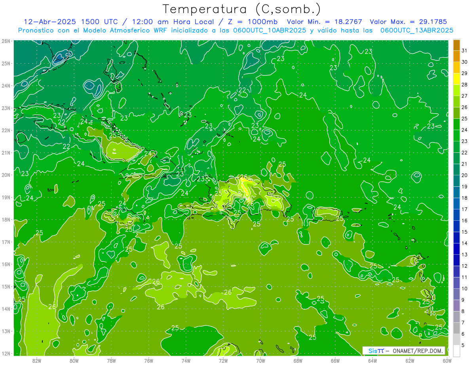Click the colorbar label "28"
Viewport: 475px width, 366px height.
(x=465, y=84)
